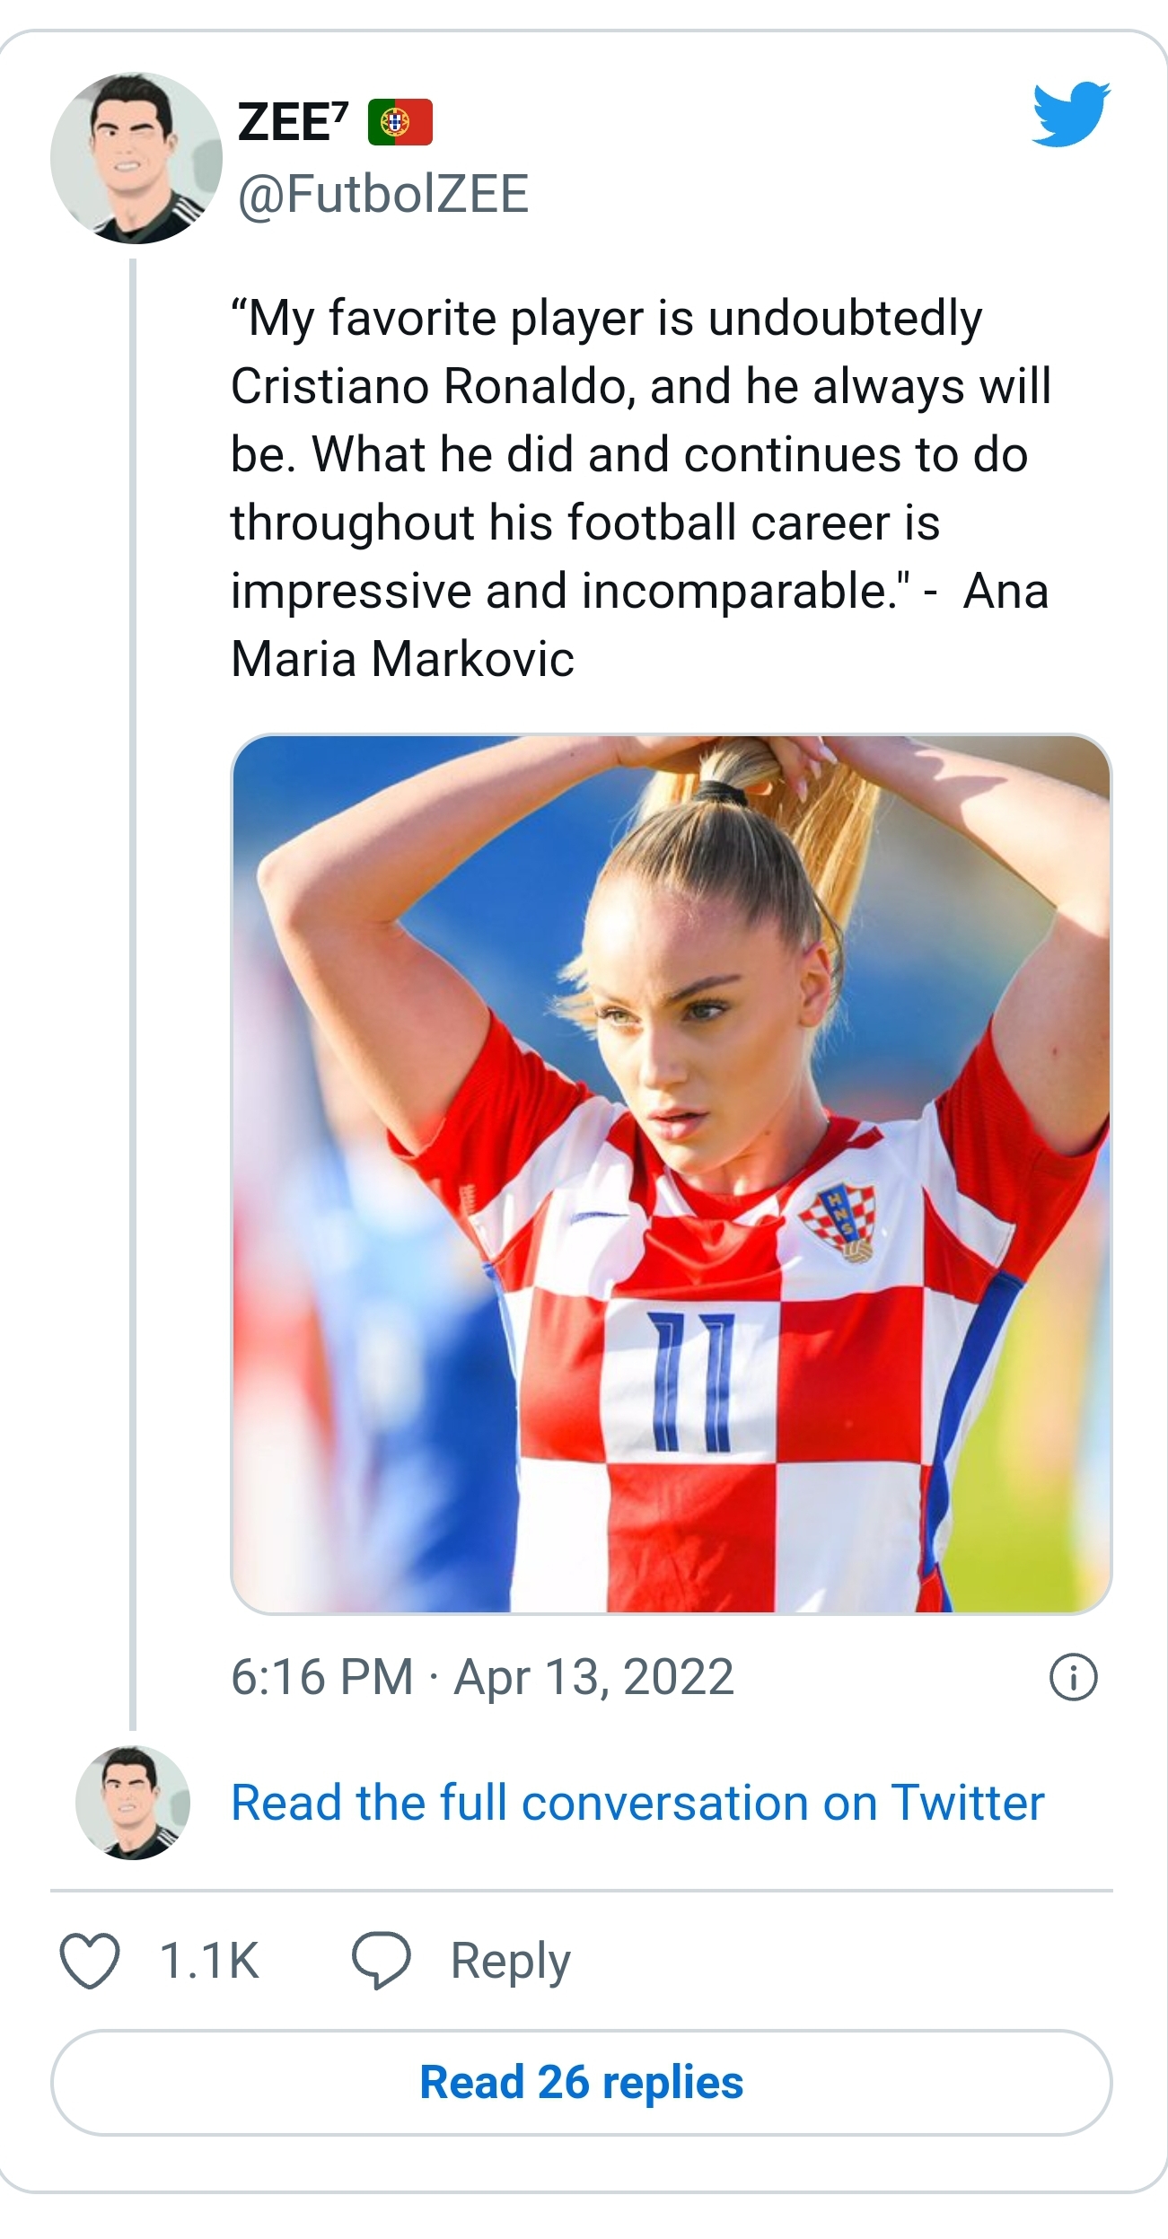
Task: Click "Maria Markovic" at the end of the quote
Action: [402, 659]
